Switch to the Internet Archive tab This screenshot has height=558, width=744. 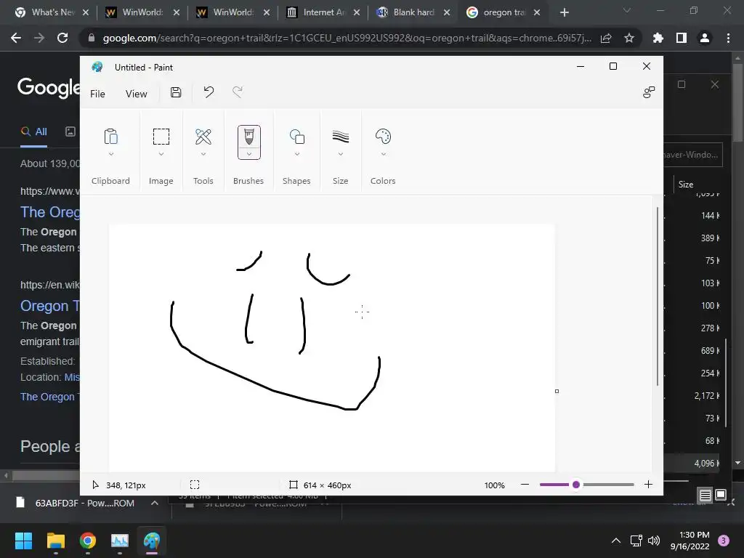(x=323, y=12)
